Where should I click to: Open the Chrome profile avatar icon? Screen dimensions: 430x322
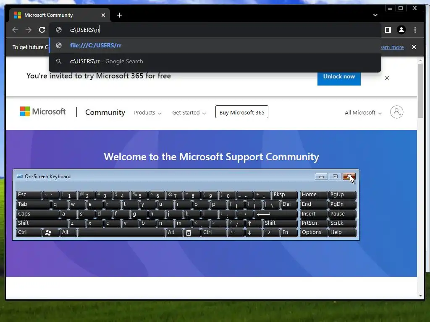[x=401, y=30]
